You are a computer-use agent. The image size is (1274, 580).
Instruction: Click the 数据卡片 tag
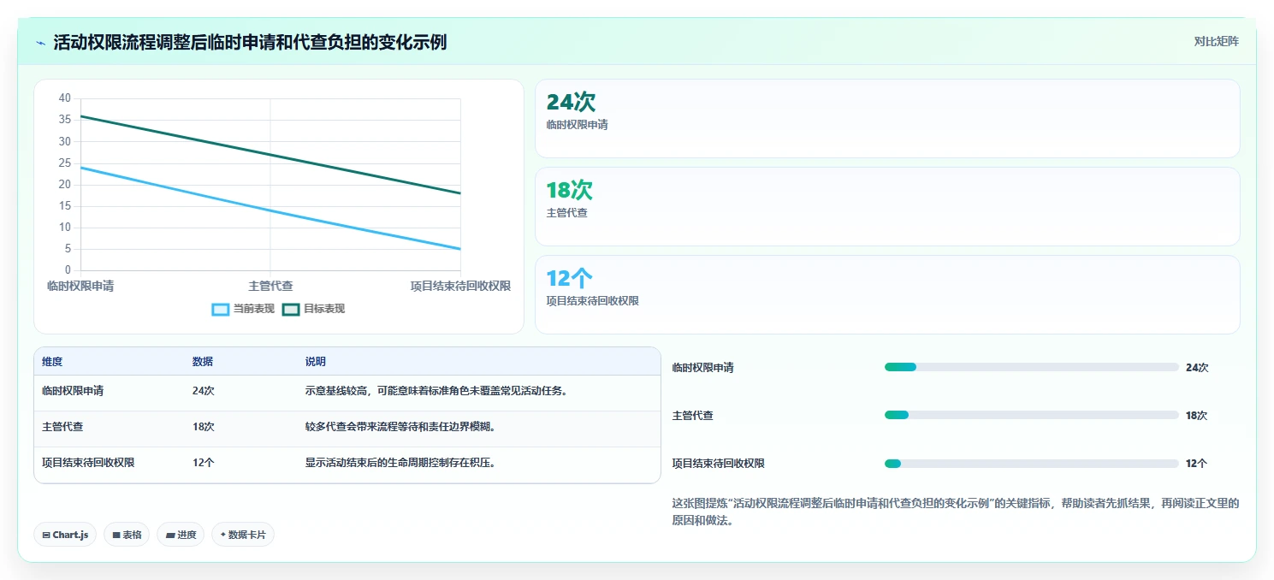[243, 535]
